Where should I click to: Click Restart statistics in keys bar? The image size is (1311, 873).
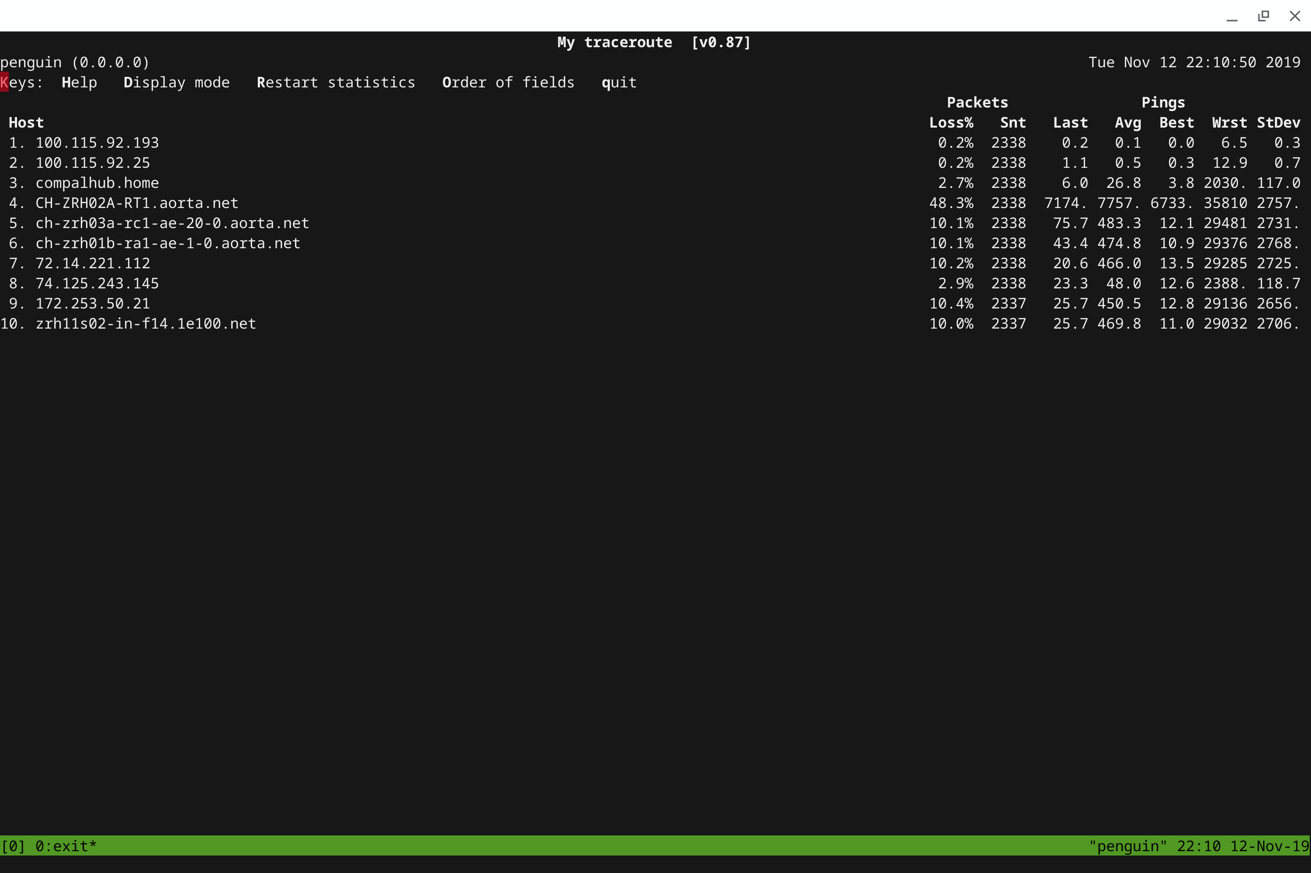(x=336, y=83)
